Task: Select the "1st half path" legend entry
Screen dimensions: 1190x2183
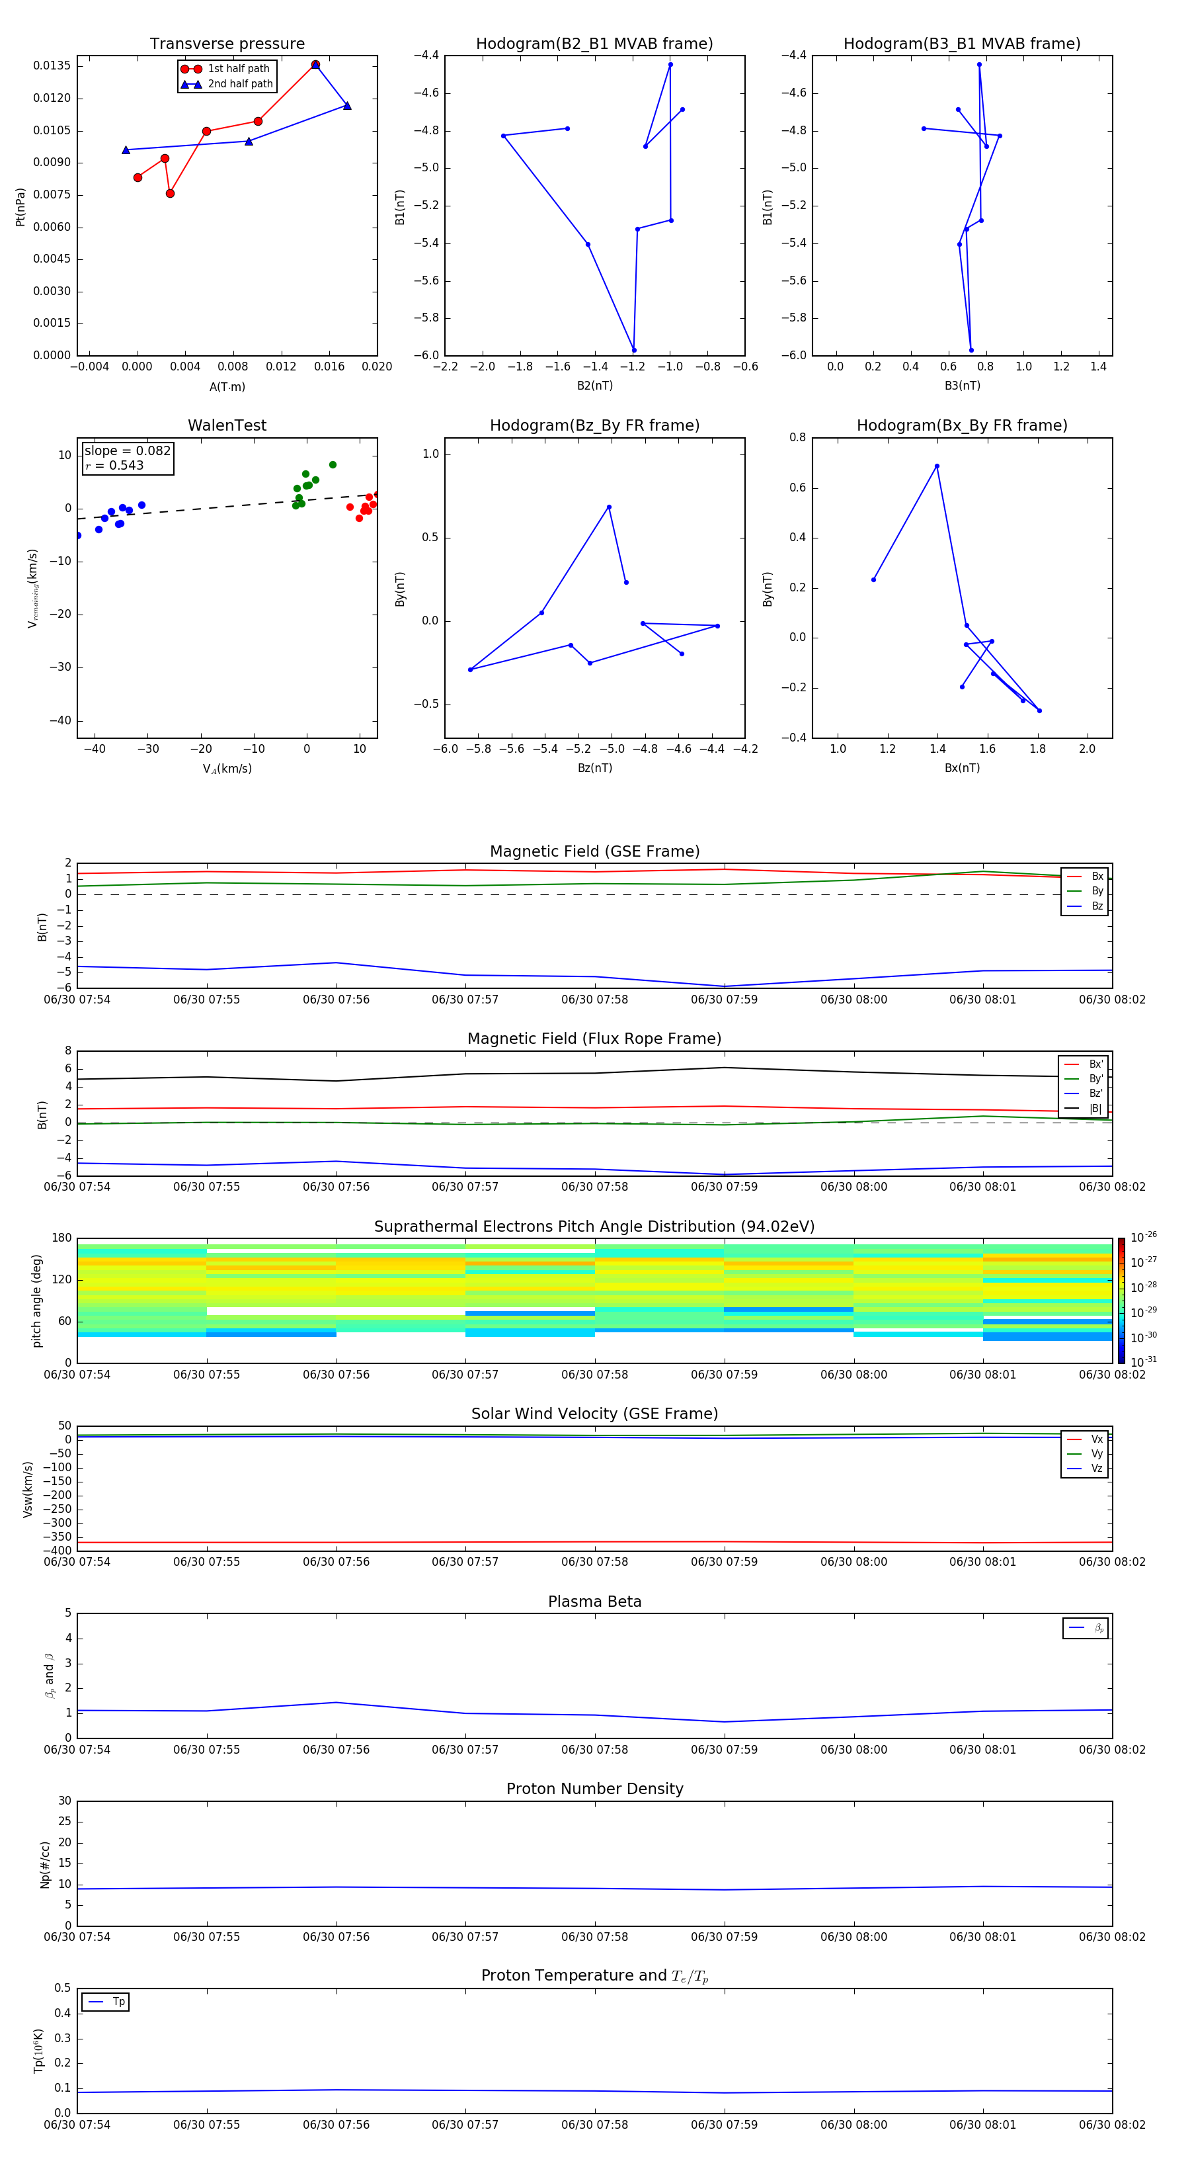Action: (x=225, y=69)
